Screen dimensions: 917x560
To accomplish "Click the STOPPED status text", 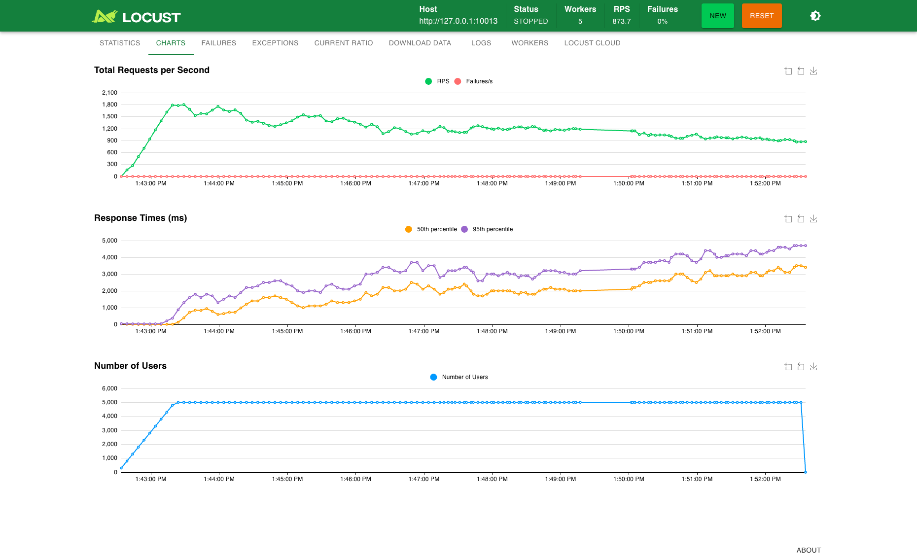I will (x=531, y=21).
